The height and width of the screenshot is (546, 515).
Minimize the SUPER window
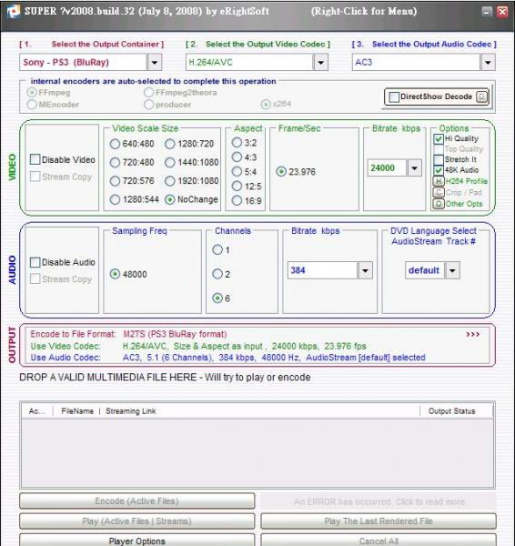(487, 12)
